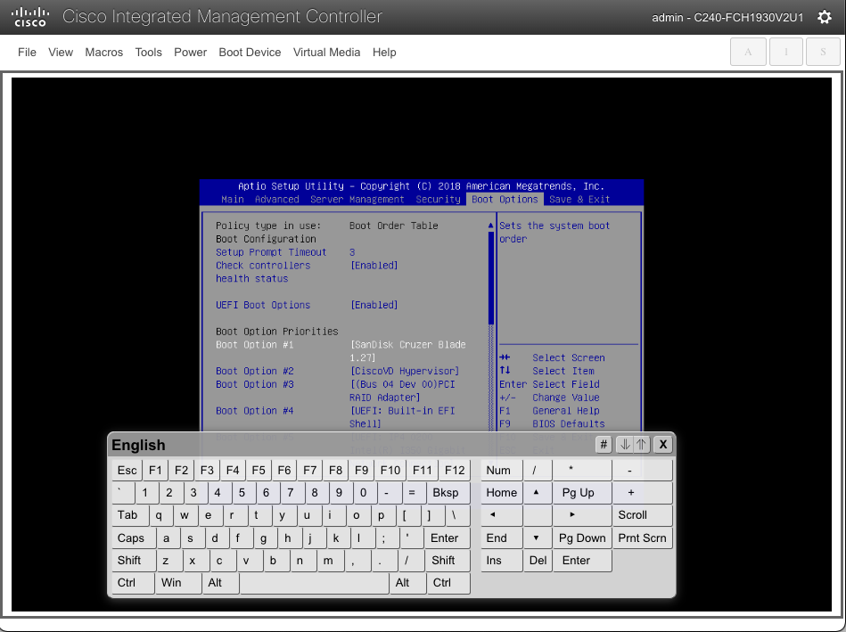Select Check controllers health status
Viewport: 846px width, 632px height.
[x=307, y=272]
